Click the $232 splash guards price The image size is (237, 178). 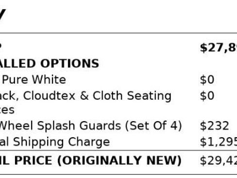215,125
